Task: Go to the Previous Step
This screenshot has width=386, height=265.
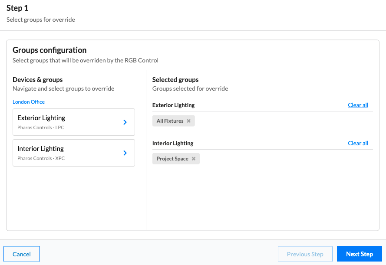Action: [x=305, y=254]
